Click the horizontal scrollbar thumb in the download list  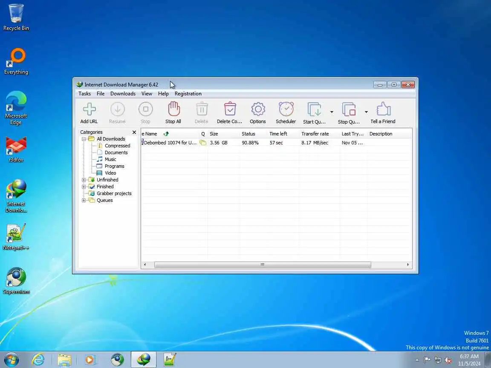263,265
